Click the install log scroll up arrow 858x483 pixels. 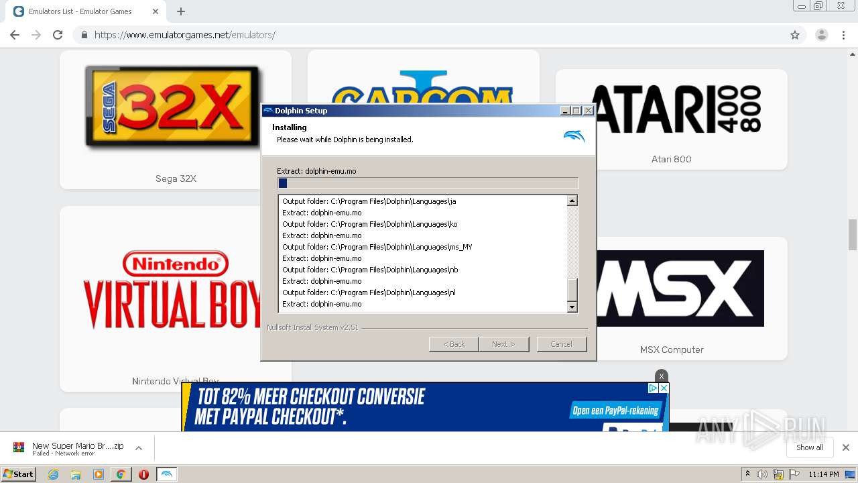coord(572,201)
